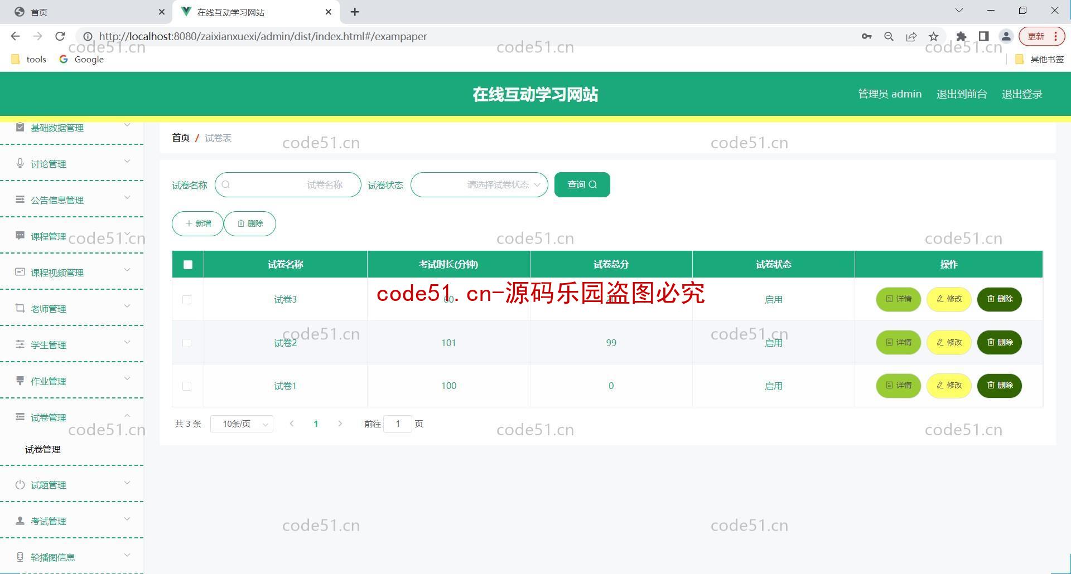
Task: Expand the 讨论管理 menu chevron
Action: coord(127,162)
